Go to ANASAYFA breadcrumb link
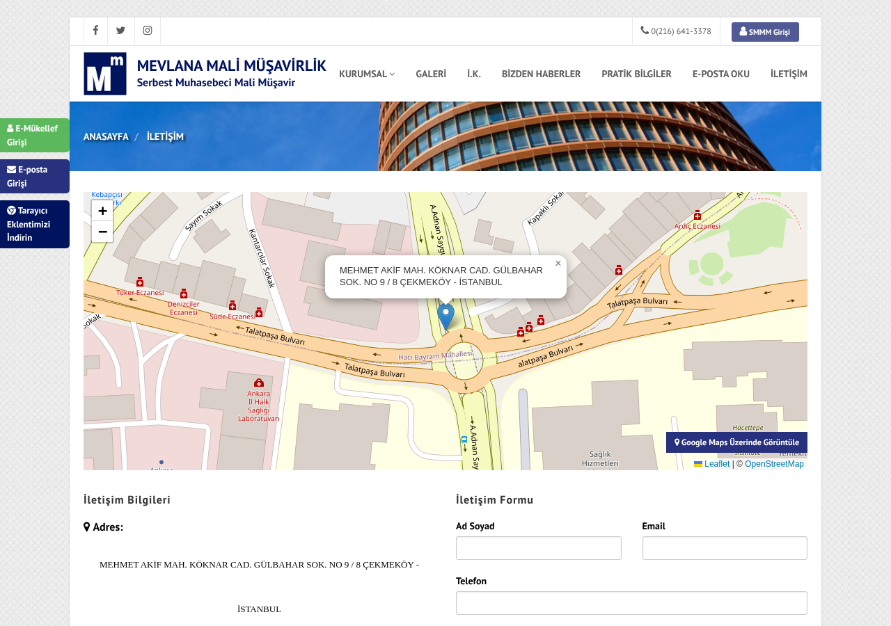Image resolution: width=891 pixels, height=626 pixels. (x=106, y=136)
